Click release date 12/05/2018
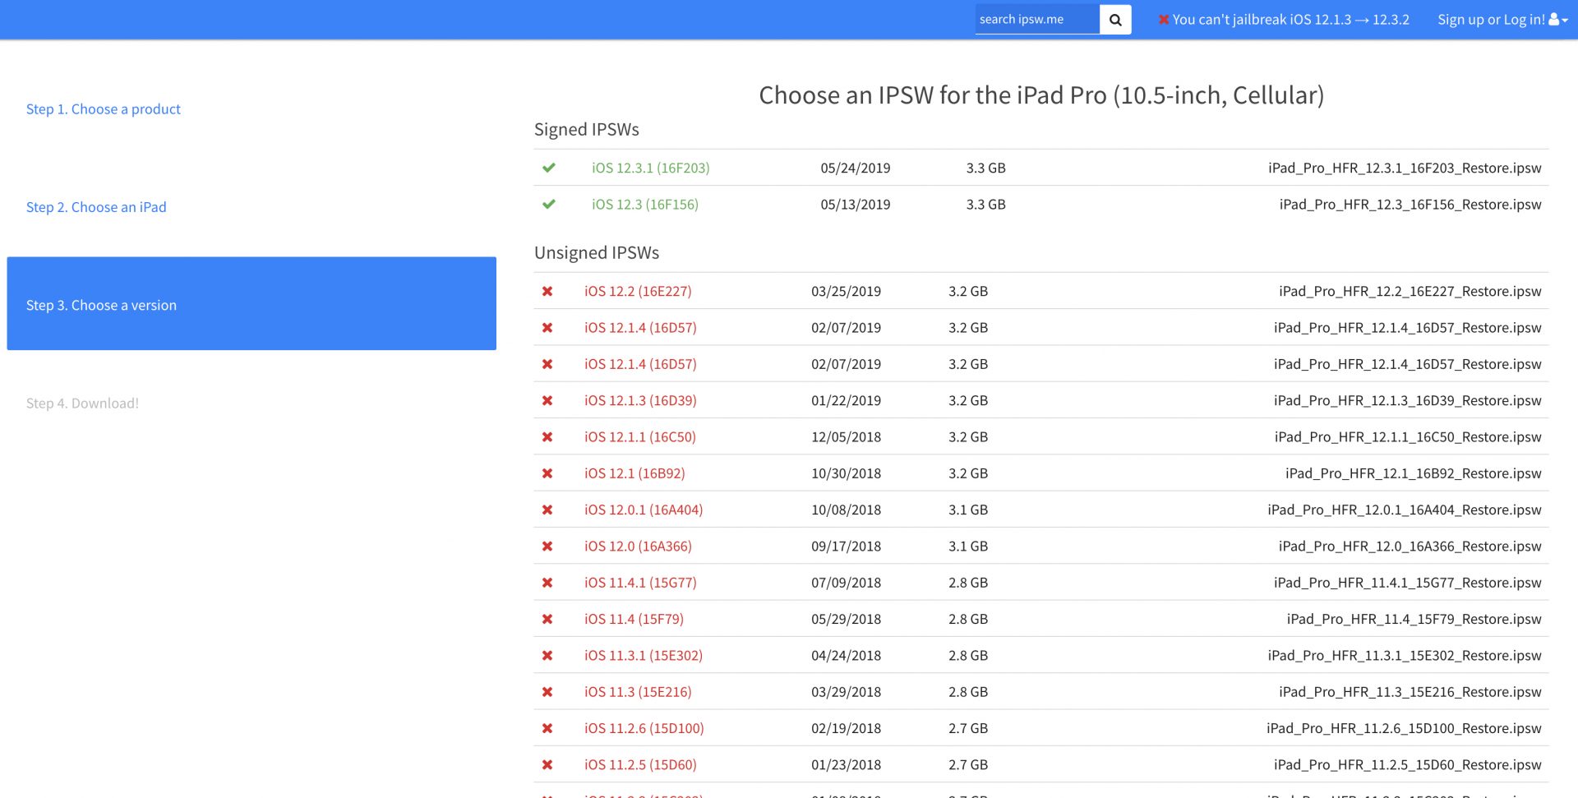1578x798 pixels. point(846,436)
